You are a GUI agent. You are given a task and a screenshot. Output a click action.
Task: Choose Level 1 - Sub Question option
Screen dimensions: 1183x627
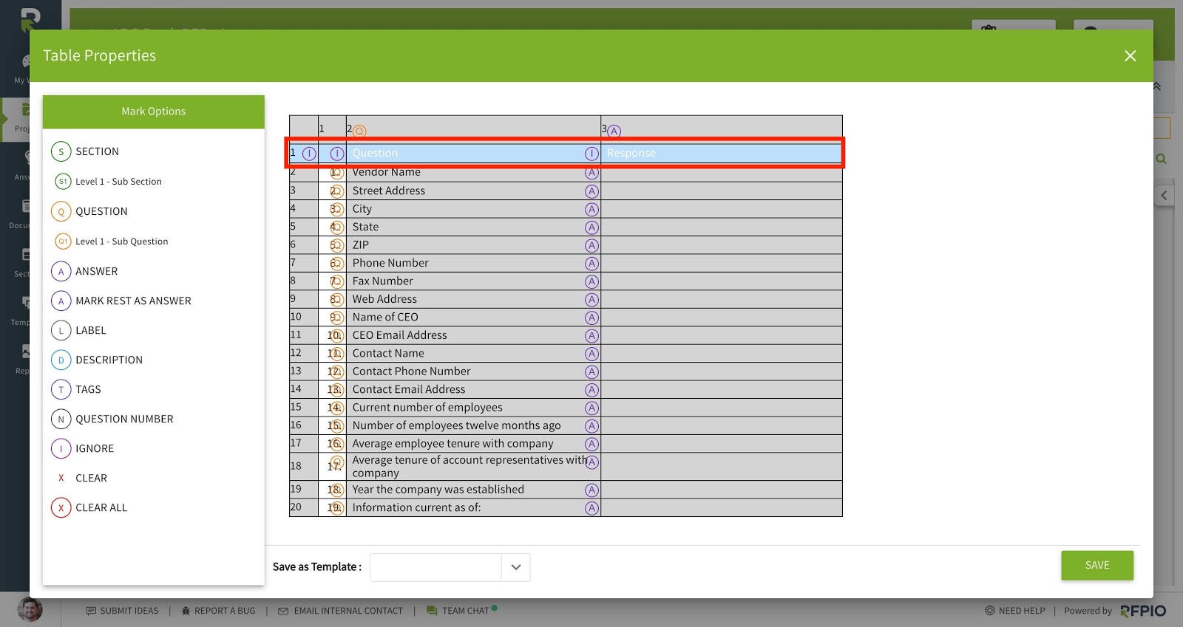[112, 241]
